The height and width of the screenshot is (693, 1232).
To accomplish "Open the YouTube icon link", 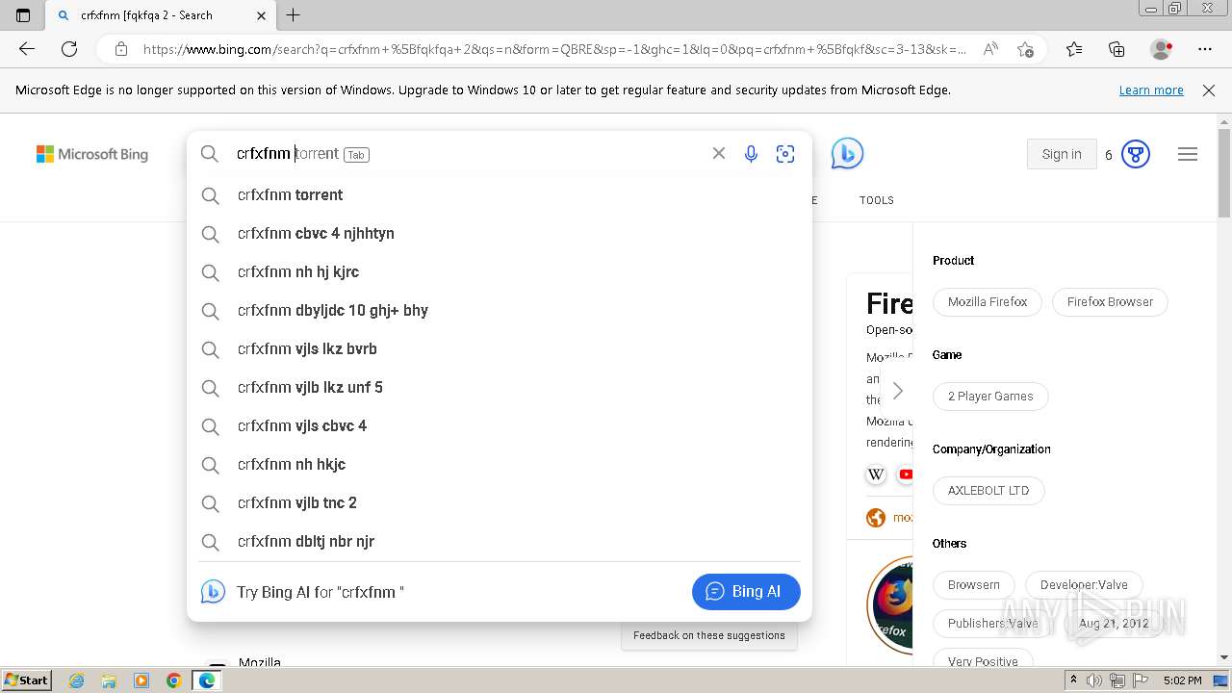I will (906, 475).
